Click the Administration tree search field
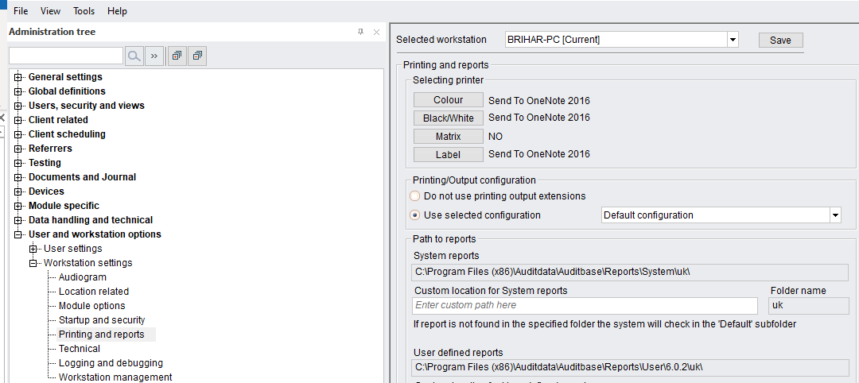 (x=66, y=56)
